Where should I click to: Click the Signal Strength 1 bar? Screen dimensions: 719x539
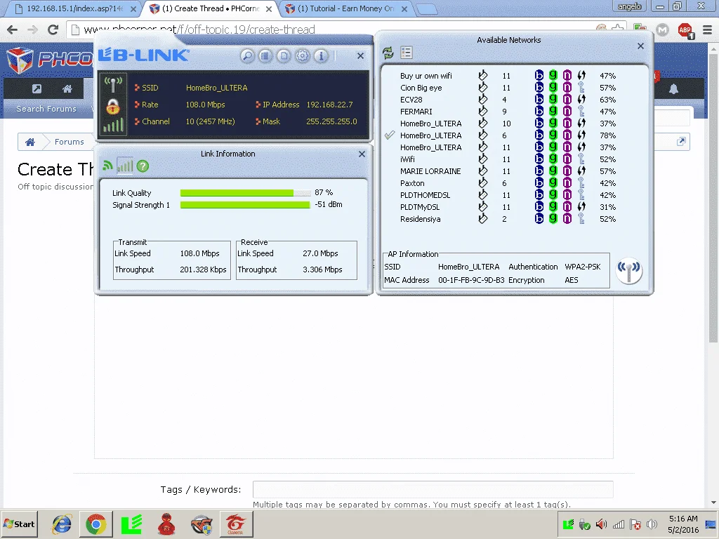point(245,205)
